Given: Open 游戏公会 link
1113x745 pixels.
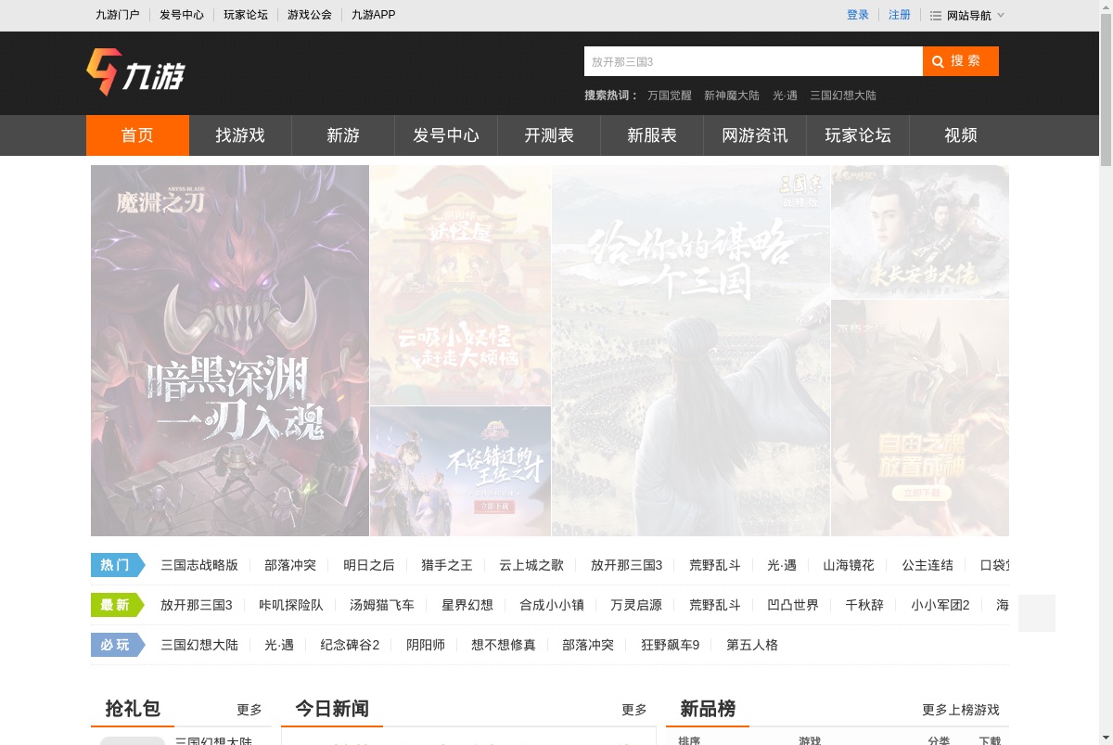Looking at the screenshot, I should 310,15.
